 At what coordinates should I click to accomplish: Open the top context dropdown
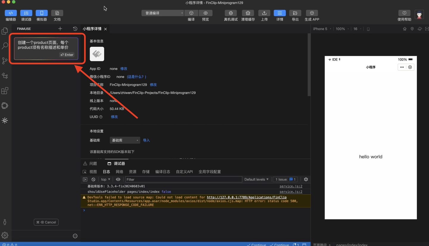click(x=106, y=179)
